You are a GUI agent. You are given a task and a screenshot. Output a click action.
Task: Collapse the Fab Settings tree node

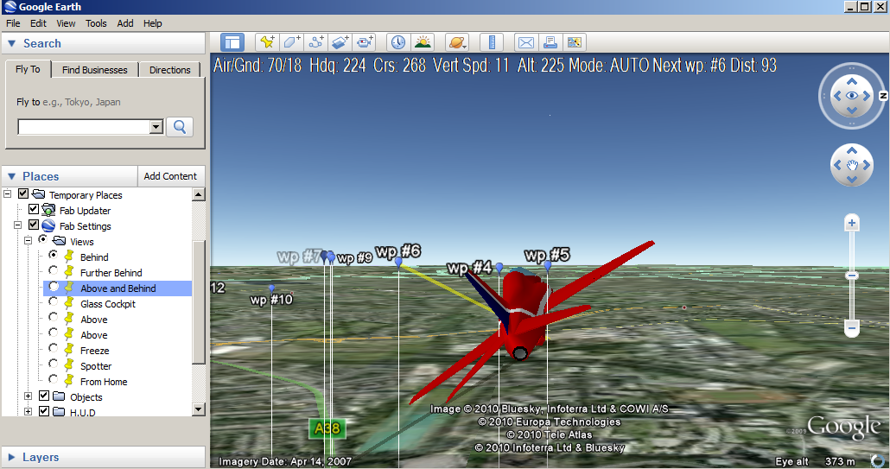(17, 225)
